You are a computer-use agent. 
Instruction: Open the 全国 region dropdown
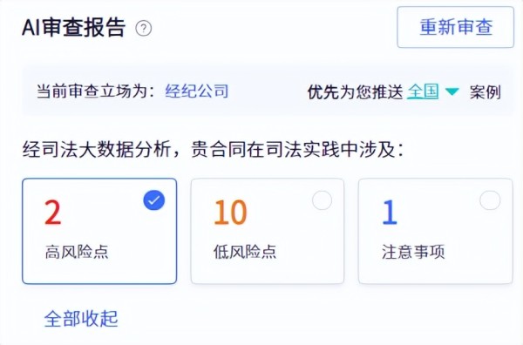[x=423, y=91]
